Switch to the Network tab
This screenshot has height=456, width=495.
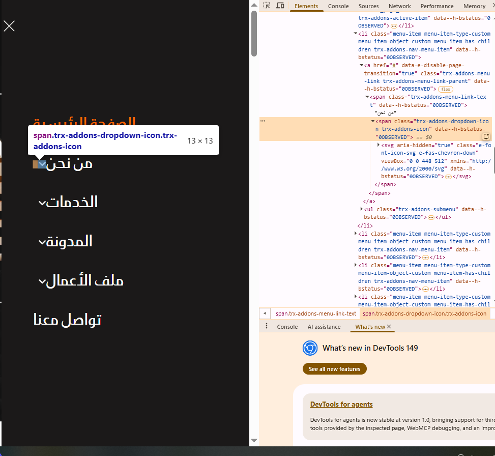point(400,6)
